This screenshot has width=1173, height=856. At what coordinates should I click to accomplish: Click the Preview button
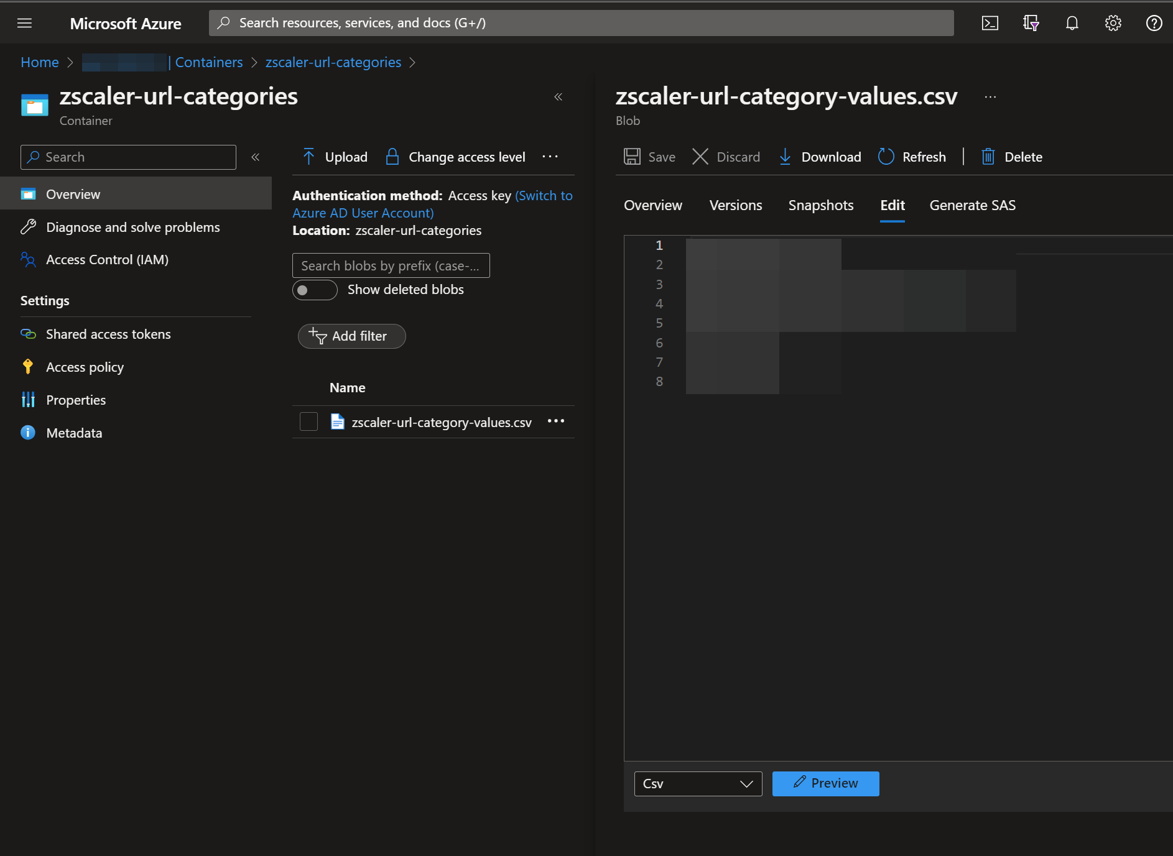coord(825,783)
